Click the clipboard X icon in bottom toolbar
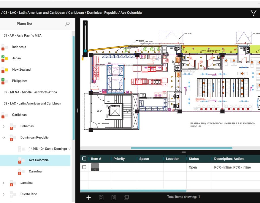Viewport: 260px width, 203px height. point(114,198)
